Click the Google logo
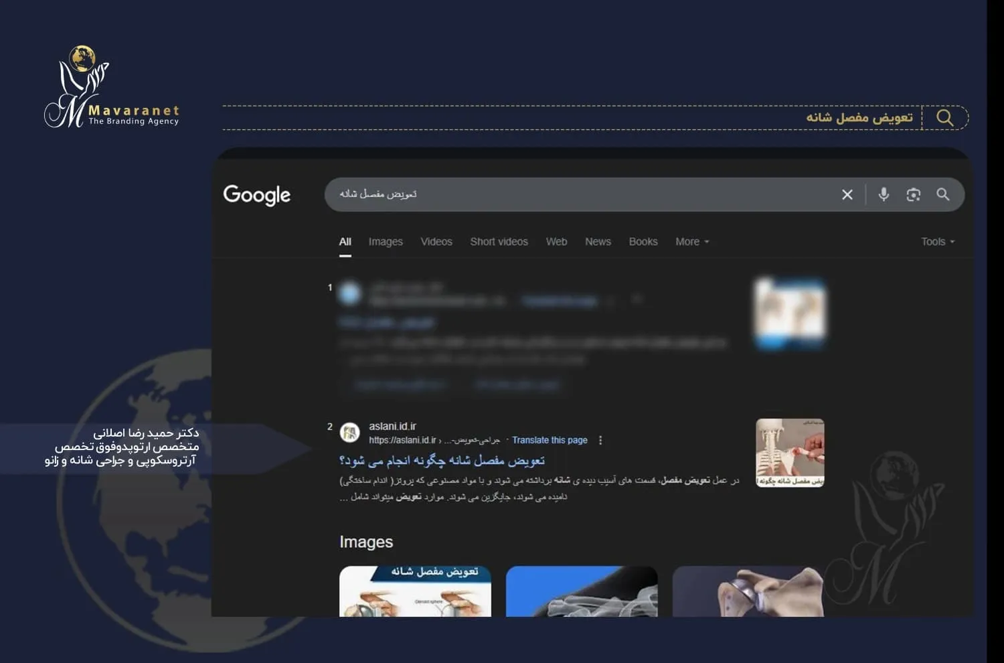This screenshot has height=663, width=1004. (257, 195)
